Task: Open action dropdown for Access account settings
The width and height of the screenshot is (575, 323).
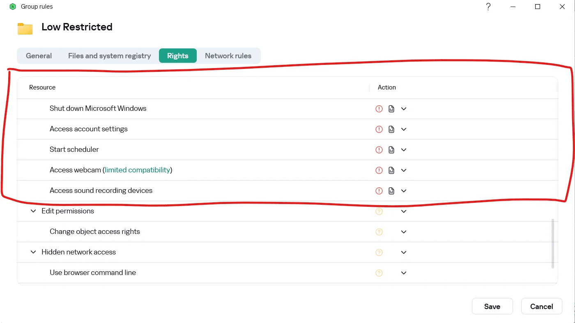Action: (404, 129)
